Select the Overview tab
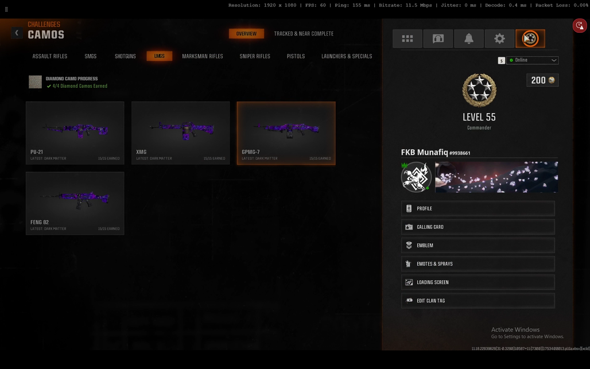The height and width of the screenshot is (369, 590). 246,33
